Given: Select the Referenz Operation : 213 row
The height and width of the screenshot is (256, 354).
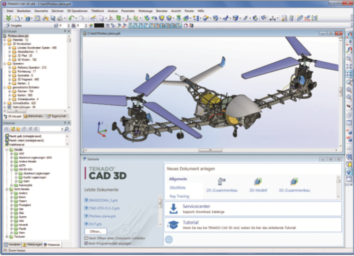Looking at the screenshot, I should 30,67.
